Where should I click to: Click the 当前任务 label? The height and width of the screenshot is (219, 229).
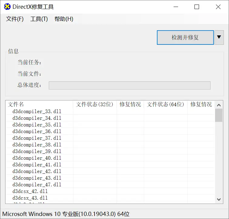29,62
